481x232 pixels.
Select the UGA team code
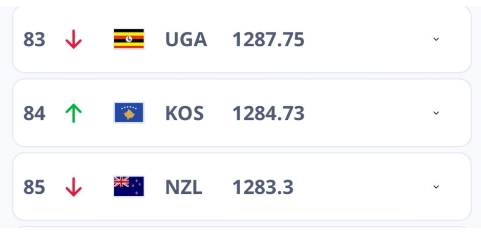point(186,39)
